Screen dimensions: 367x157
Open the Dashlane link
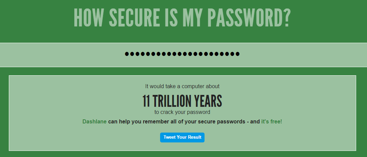[94, 121]
